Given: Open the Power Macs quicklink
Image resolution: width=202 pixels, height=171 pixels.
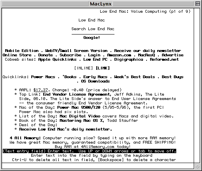Looking at the screenshot, I should click(x=43, y=77).
